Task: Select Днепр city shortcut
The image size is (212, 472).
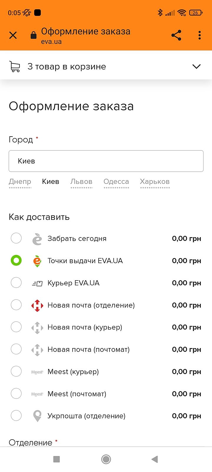Action: tap(20, 182)
